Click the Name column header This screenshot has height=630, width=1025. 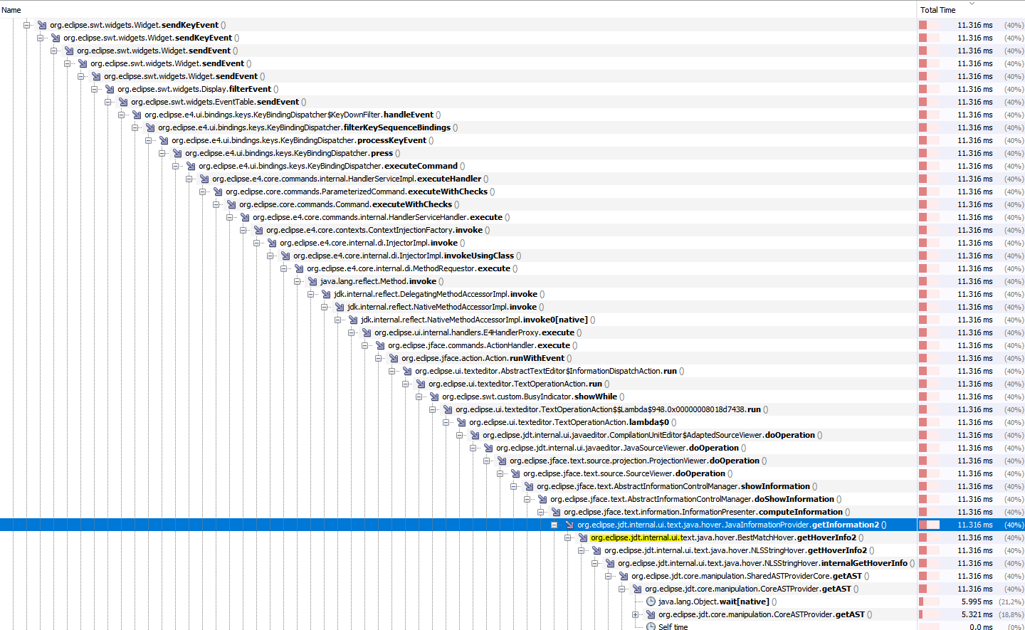click(11, 9)
